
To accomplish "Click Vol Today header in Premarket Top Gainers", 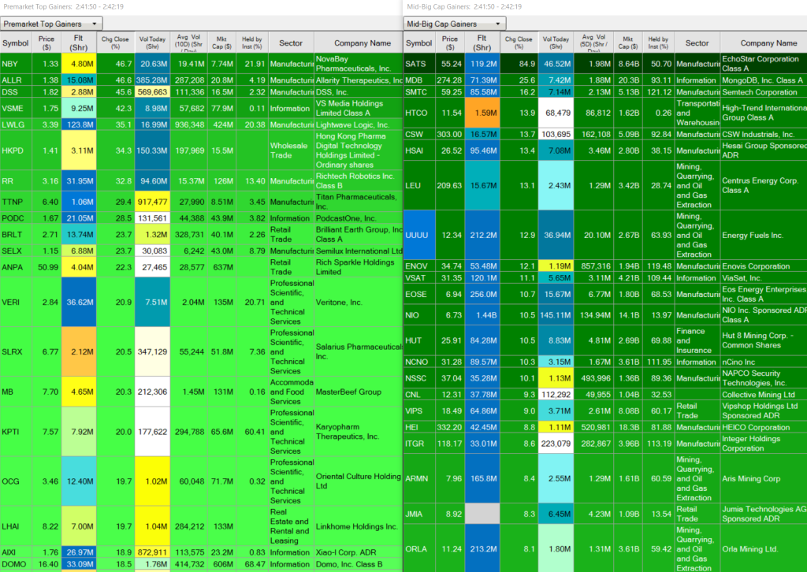I will [152, 43].
